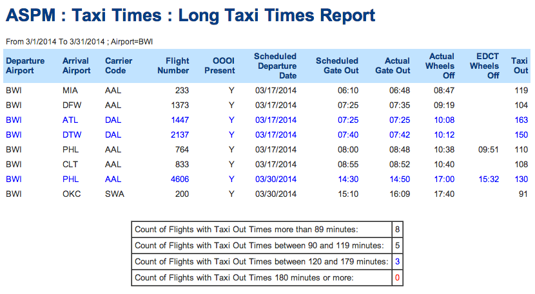The image size is (535, 294).
Task: Open flight number 1447 link
Action: [179, 120]
